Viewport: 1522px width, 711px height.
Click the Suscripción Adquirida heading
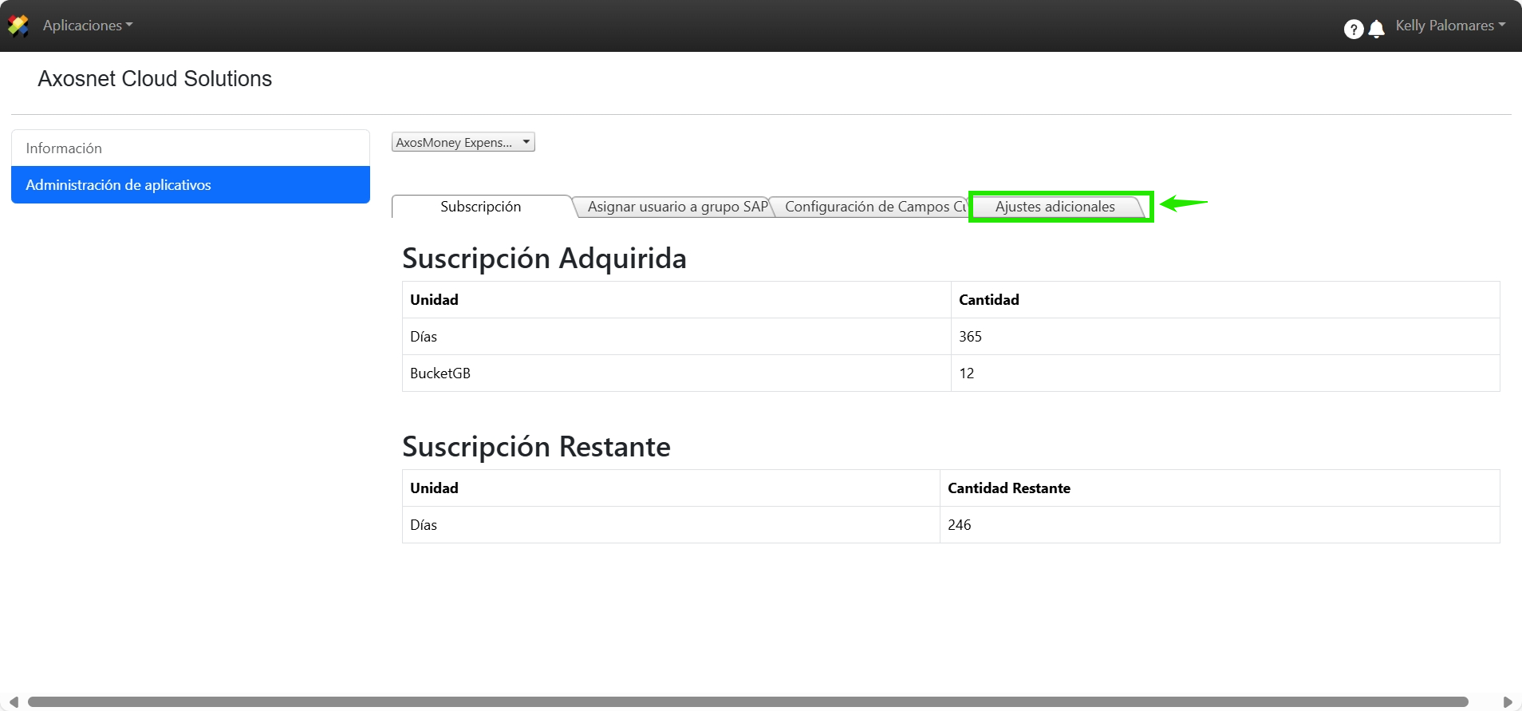coord(544,259)
